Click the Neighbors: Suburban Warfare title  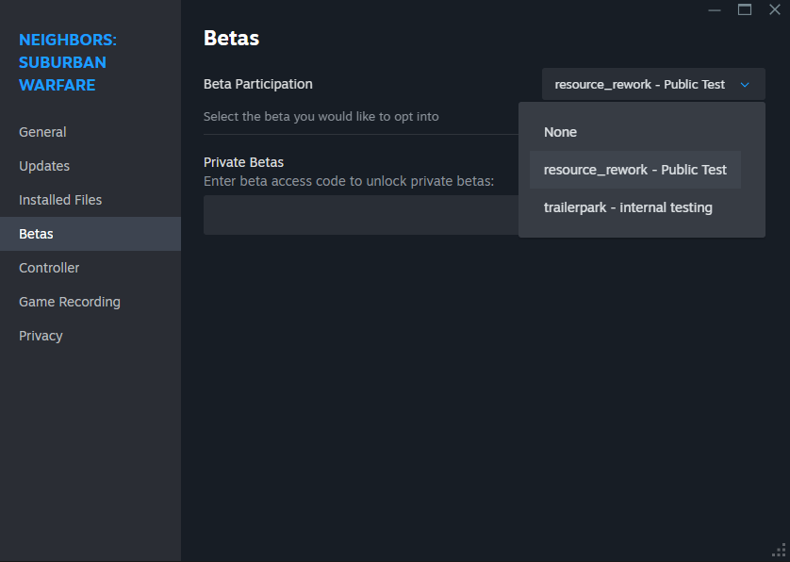click(68, 62)
